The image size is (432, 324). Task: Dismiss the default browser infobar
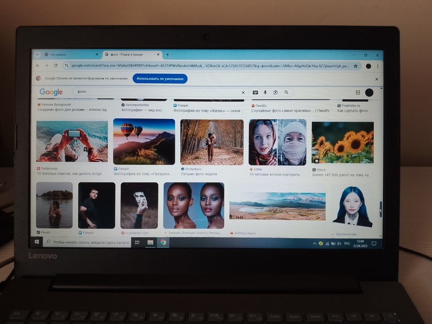coord(376,79)
